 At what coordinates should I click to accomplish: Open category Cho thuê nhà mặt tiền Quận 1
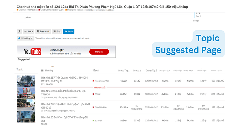[x=51, y=10]
